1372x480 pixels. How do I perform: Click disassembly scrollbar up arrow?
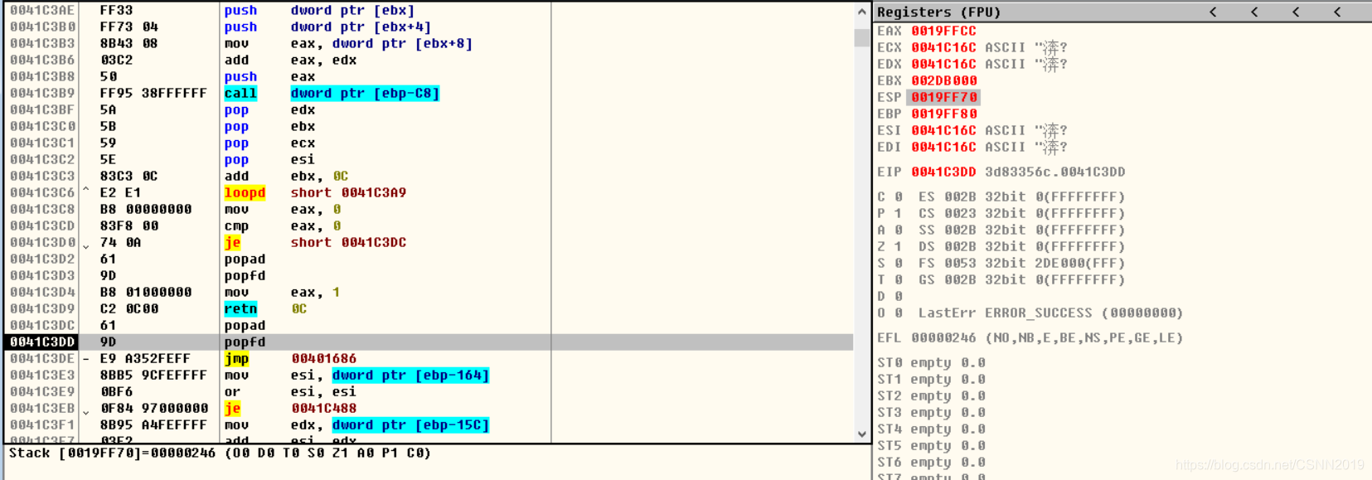click(x=861, y=12)
